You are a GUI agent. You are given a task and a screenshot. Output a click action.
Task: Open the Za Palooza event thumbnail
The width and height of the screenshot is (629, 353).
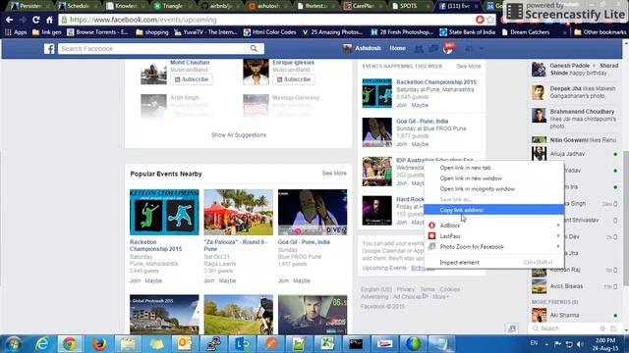coord(238,212)
